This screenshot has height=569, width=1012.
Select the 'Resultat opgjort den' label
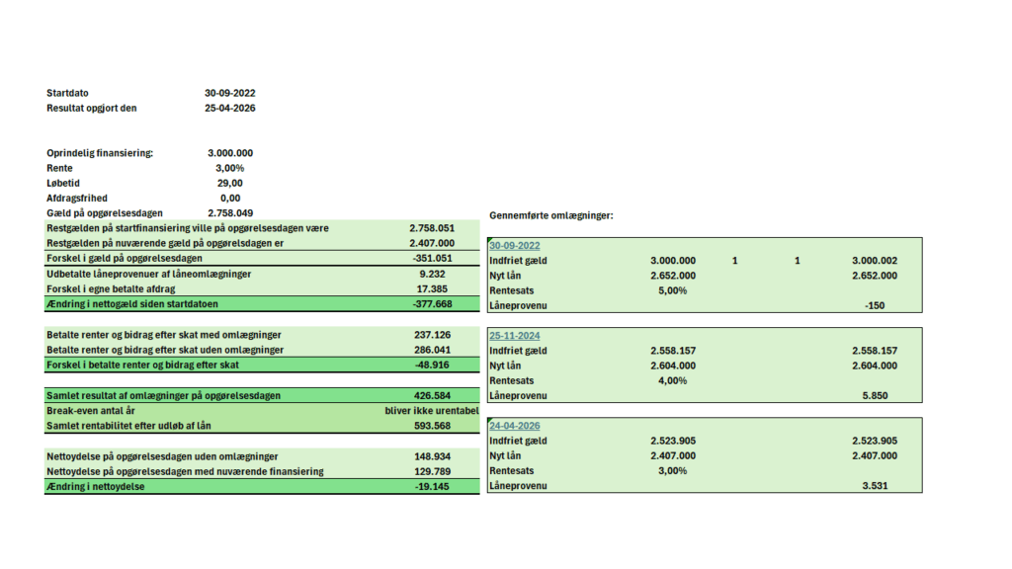point(92,108)
